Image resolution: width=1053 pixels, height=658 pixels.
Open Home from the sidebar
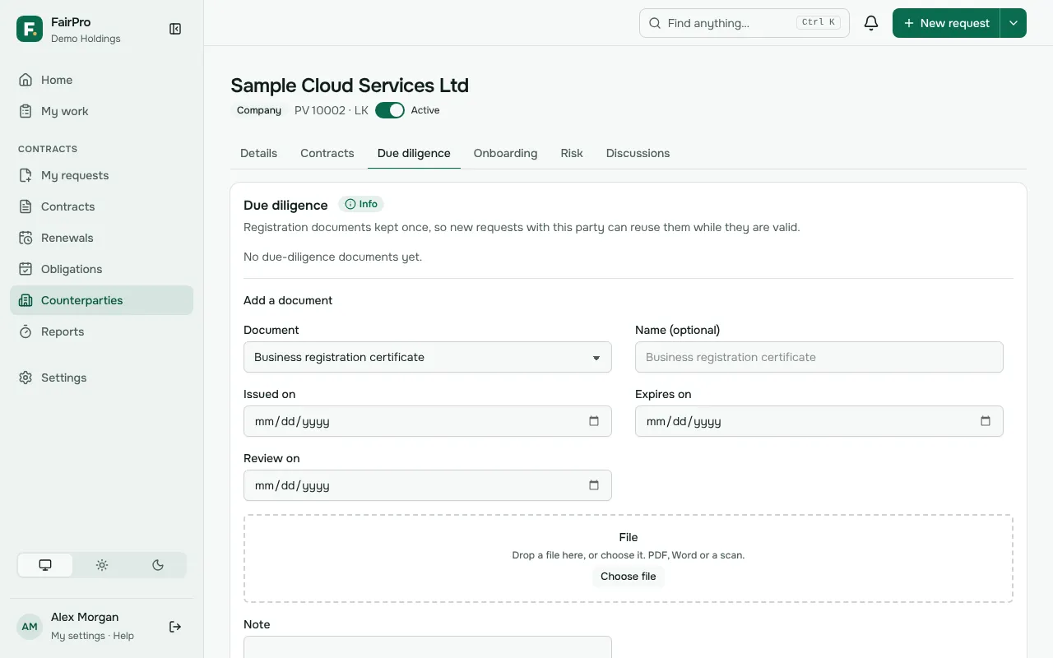tap(101, 80)
